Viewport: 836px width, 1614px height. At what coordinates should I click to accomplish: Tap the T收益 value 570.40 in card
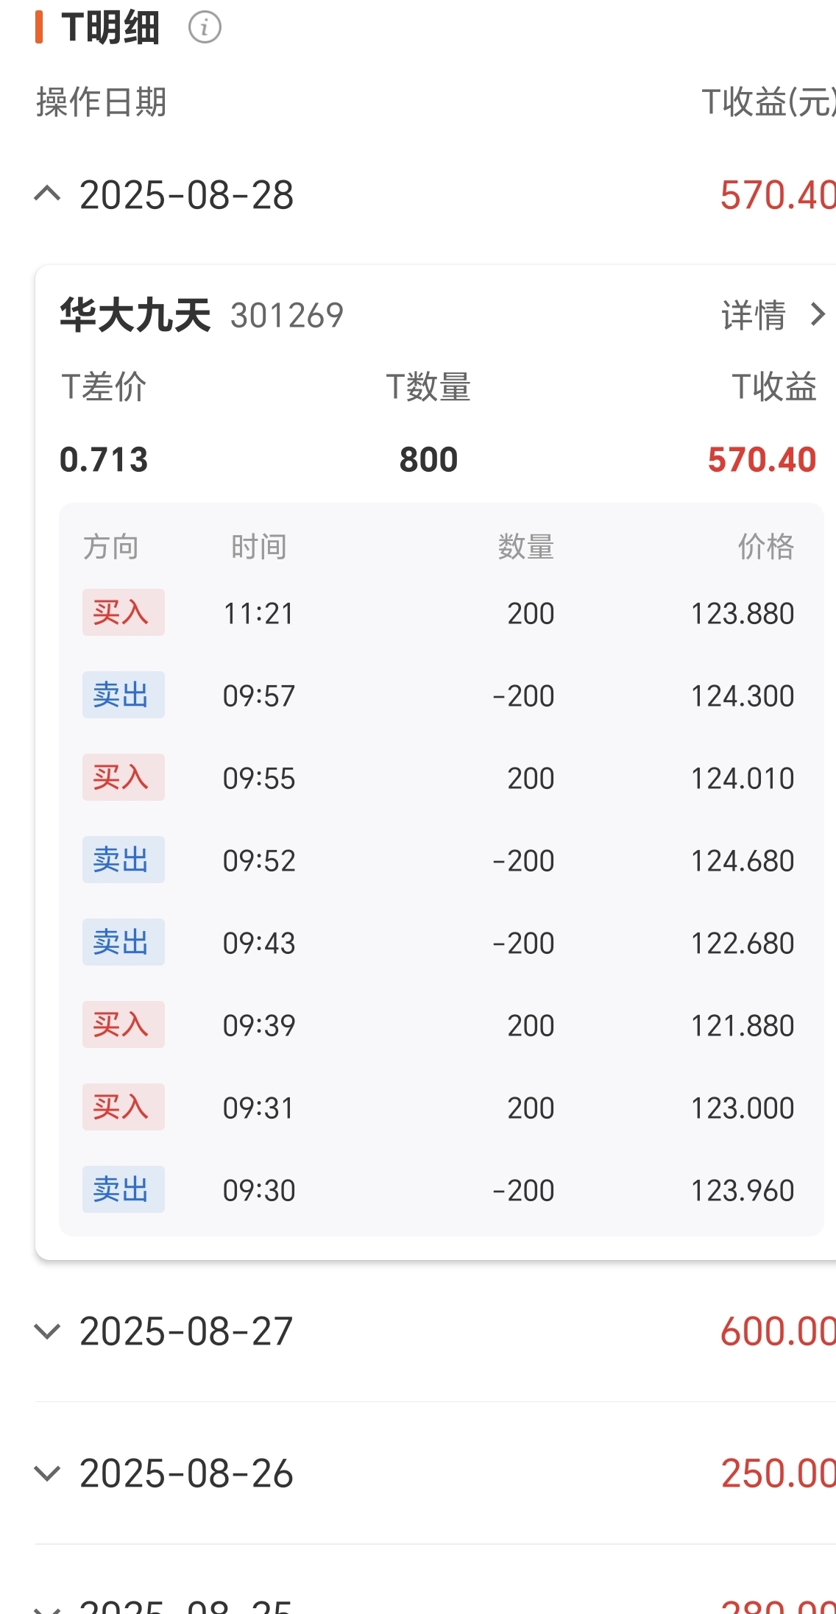(762, 460)
